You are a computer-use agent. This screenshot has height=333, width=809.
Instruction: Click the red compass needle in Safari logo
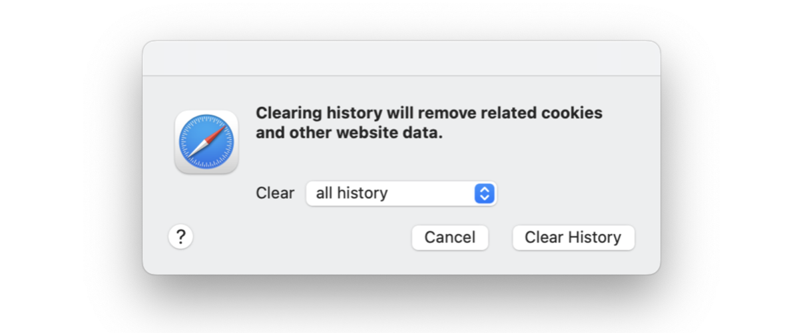point(215,134)
